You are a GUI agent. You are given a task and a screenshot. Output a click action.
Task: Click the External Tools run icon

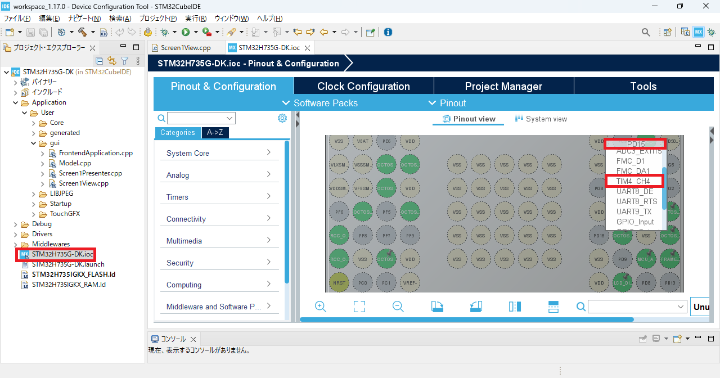[x=206, y=32]
